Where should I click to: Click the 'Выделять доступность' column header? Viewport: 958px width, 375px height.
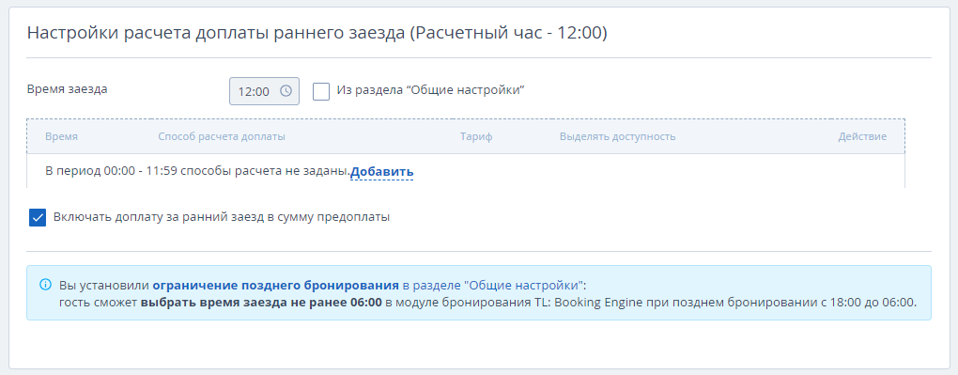tap(618, 136)
